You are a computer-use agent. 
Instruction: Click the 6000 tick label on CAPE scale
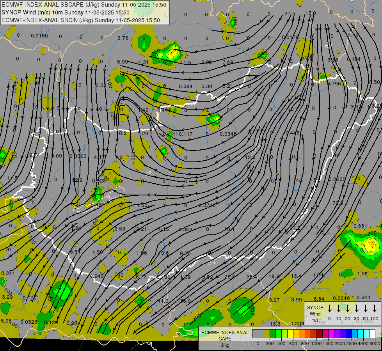(375, 344)
